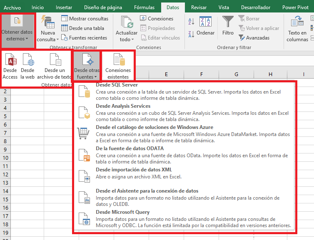The height and width of the screenshot is (240, 314).
Task: Select row 15 header
Action: point(5,199)
